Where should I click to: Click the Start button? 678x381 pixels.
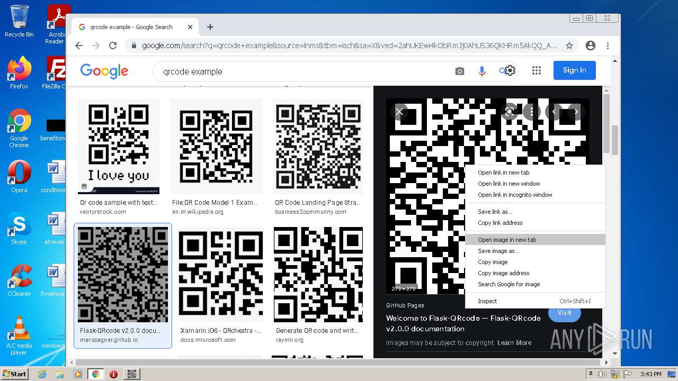tap(14, 374)
